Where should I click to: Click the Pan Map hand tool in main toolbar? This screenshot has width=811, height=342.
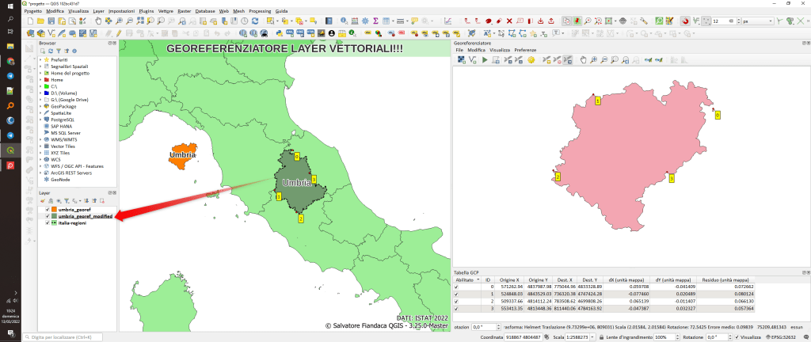click(98, 21)
